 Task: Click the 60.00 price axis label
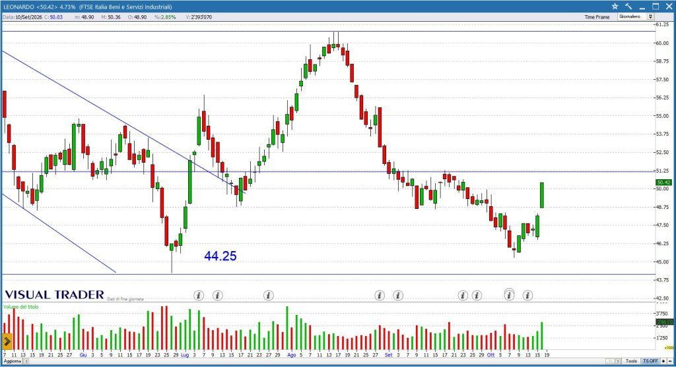662,43
